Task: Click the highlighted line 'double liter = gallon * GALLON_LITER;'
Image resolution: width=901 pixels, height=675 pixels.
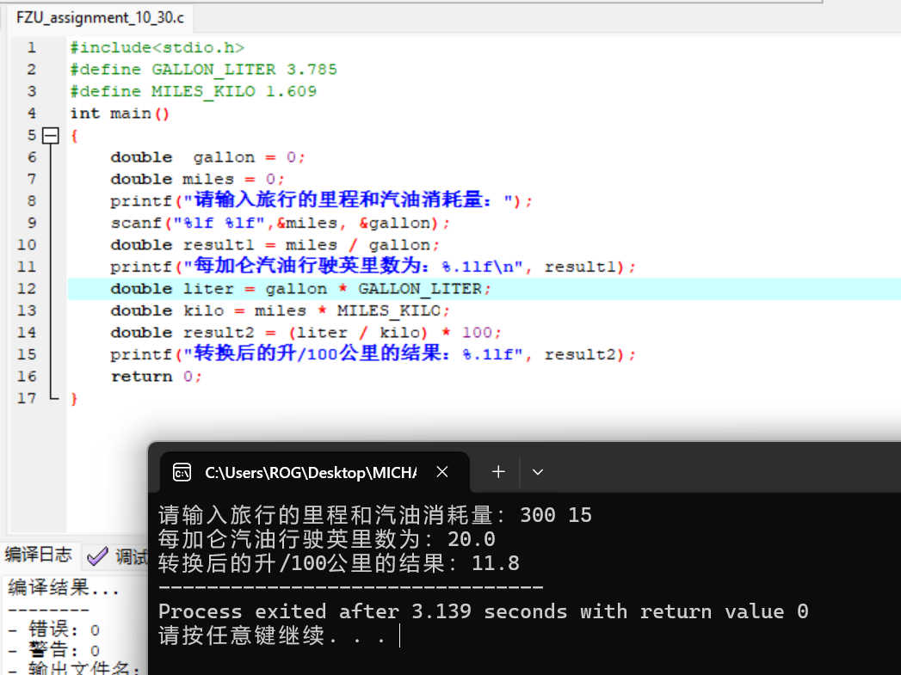Action: tap(300, 289)
